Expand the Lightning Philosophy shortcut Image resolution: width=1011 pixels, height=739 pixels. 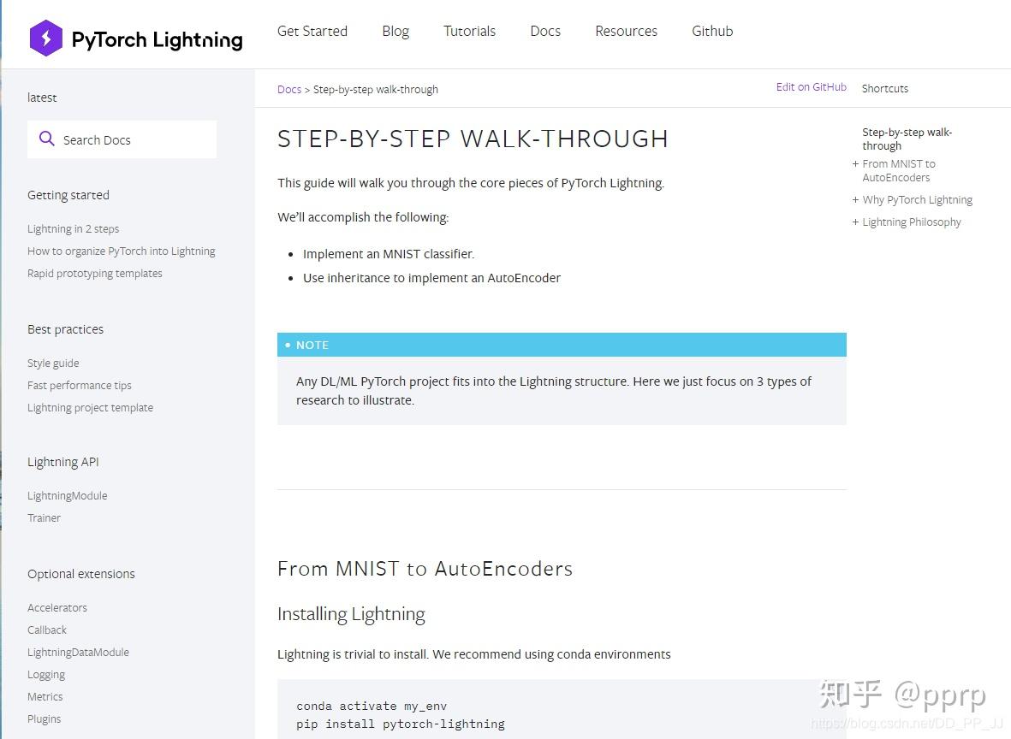pyautogui.click(x=855, y=222)
